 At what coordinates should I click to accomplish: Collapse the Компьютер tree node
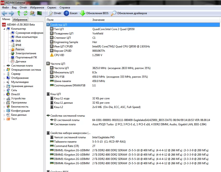[x=4, y=29]
